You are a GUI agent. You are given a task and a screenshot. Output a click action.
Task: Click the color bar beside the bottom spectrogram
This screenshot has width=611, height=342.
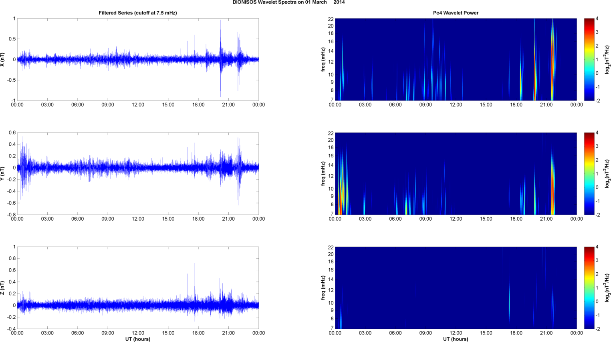[x=589, y=288]
